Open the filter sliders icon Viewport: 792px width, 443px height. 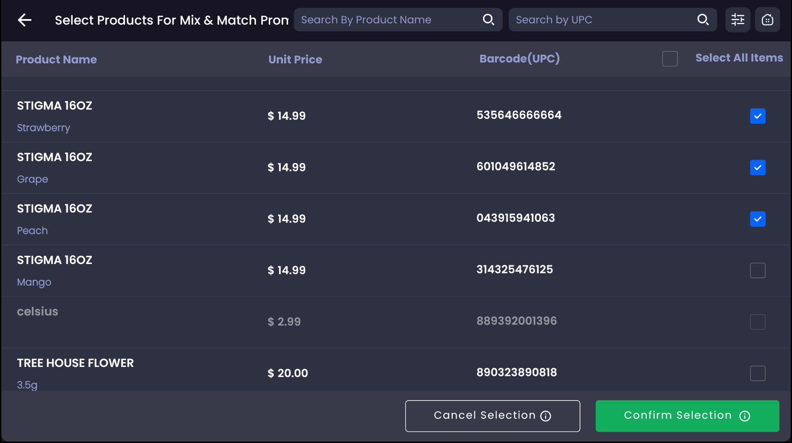tap(738, 20)
